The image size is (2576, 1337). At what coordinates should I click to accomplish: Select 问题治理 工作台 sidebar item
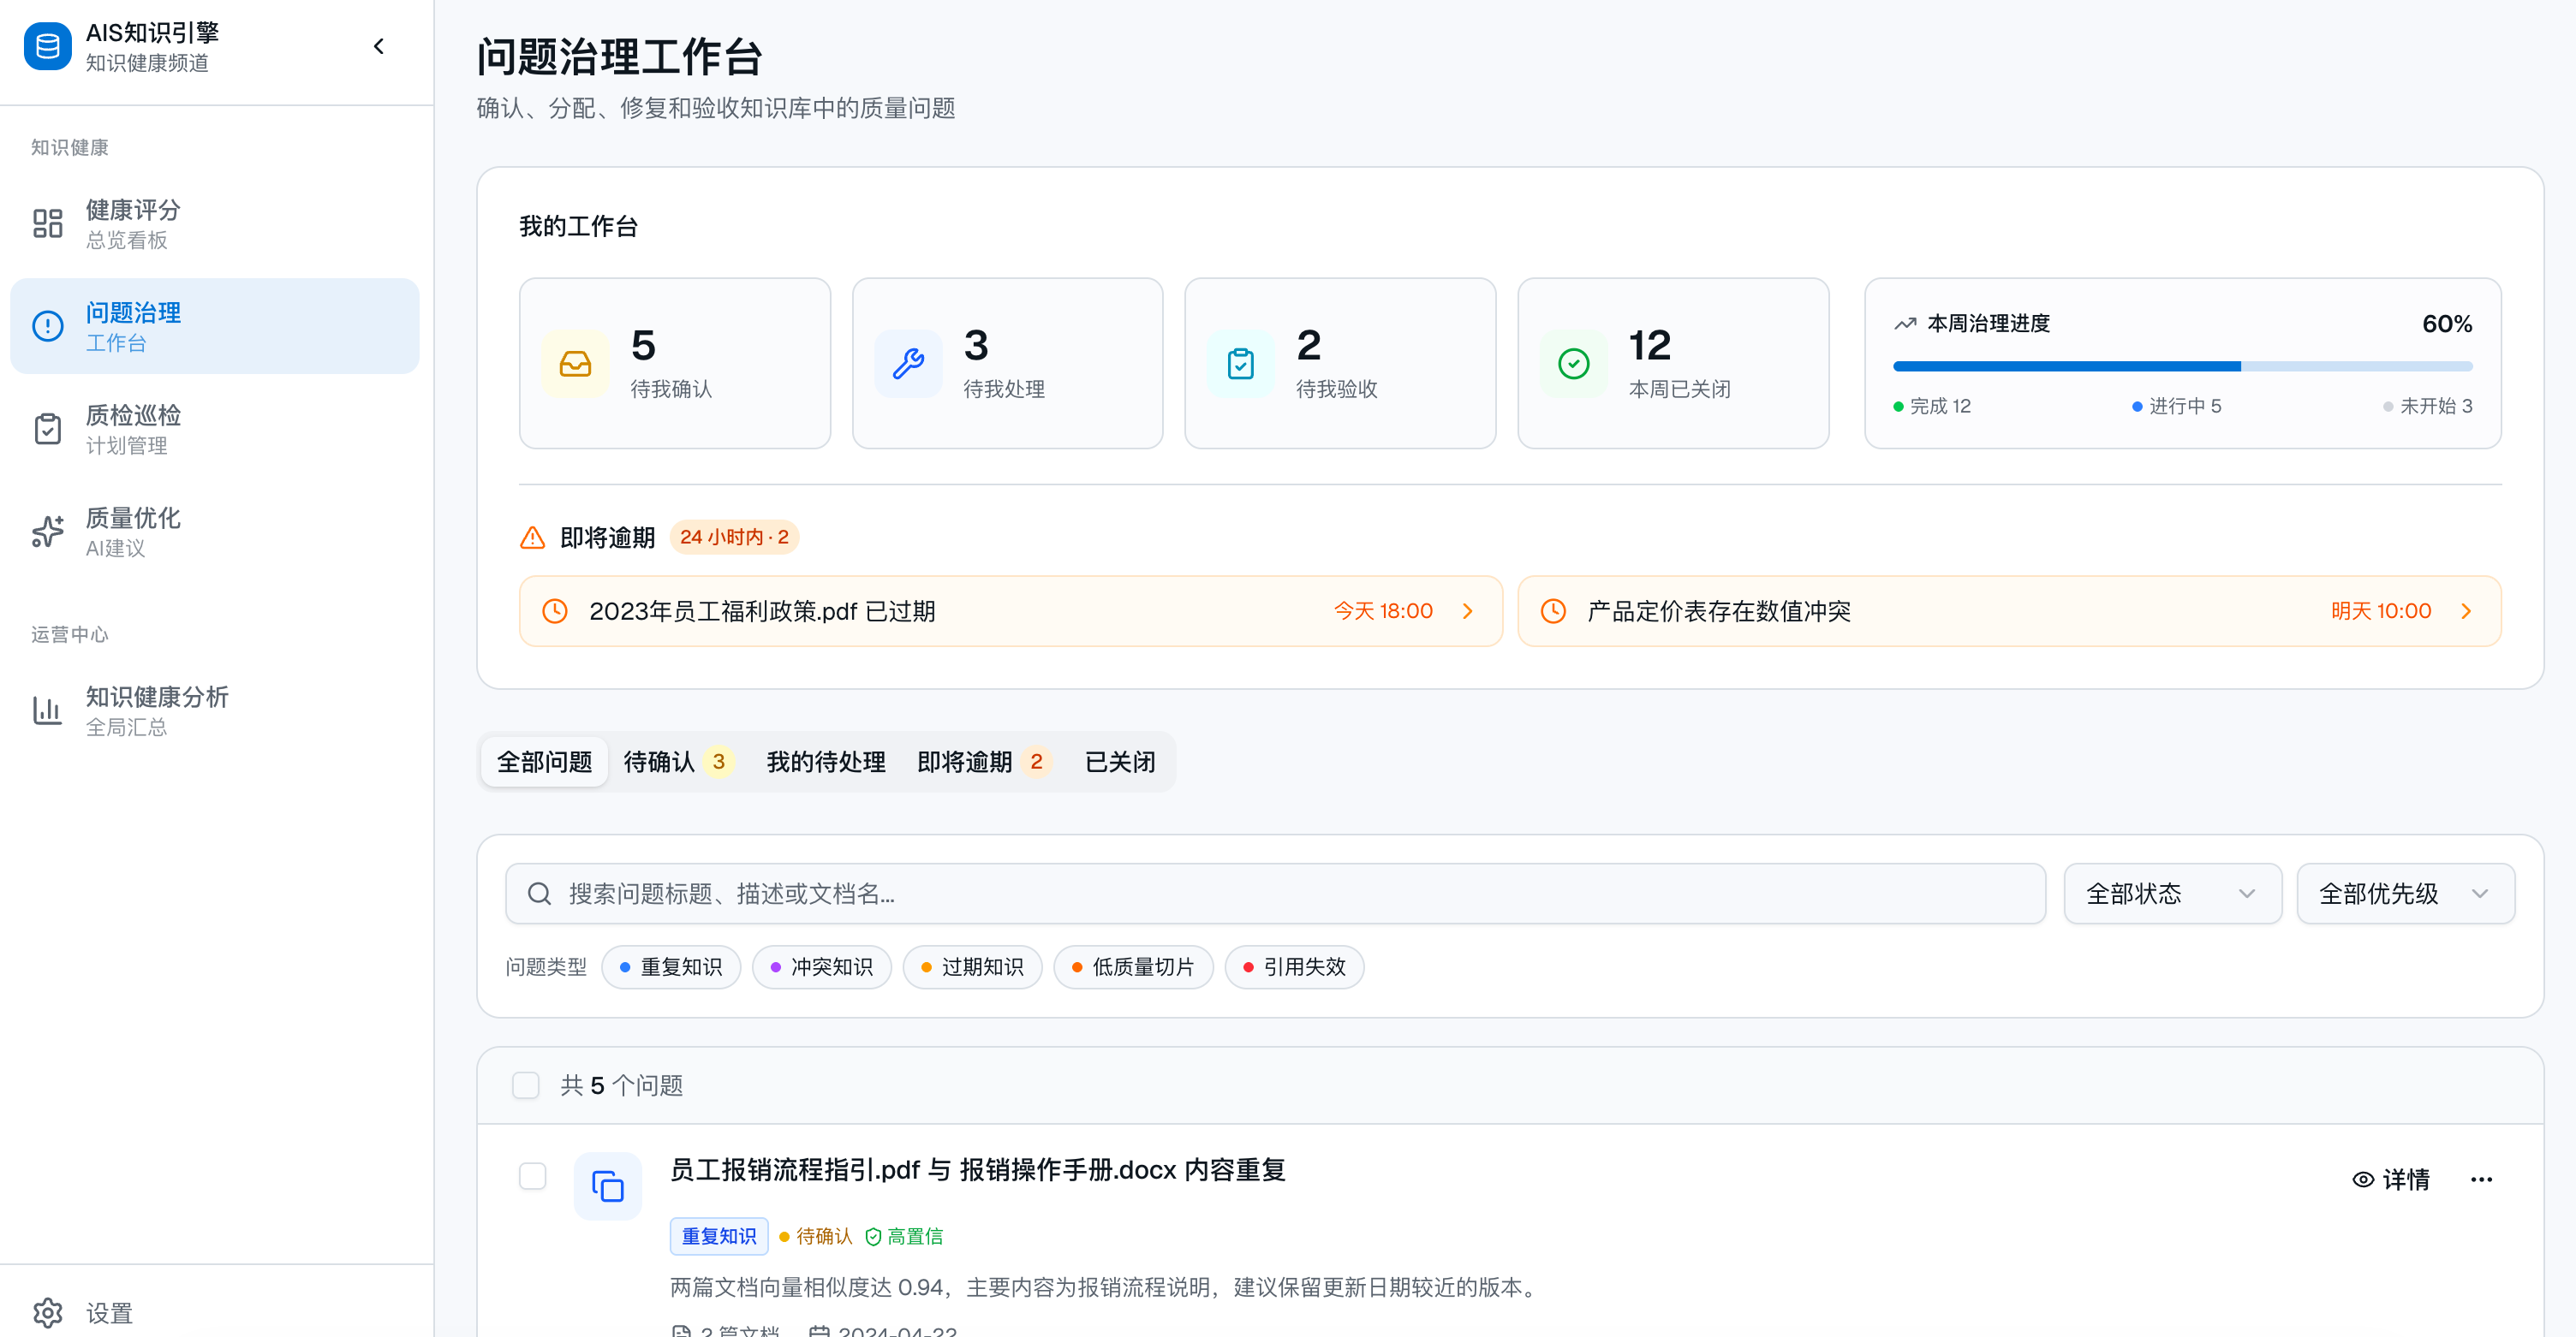click(x=215, y=327)
